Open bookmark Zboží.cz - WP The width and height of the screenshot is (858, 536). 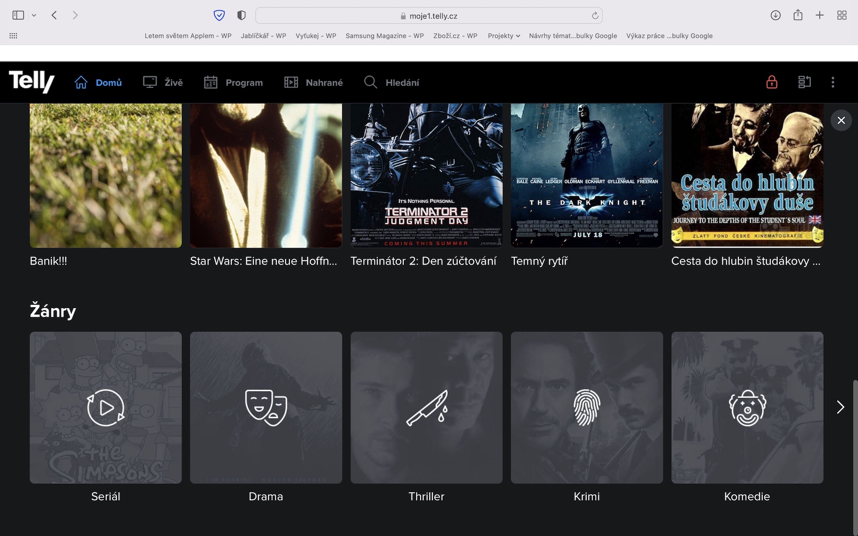(455, 36)
